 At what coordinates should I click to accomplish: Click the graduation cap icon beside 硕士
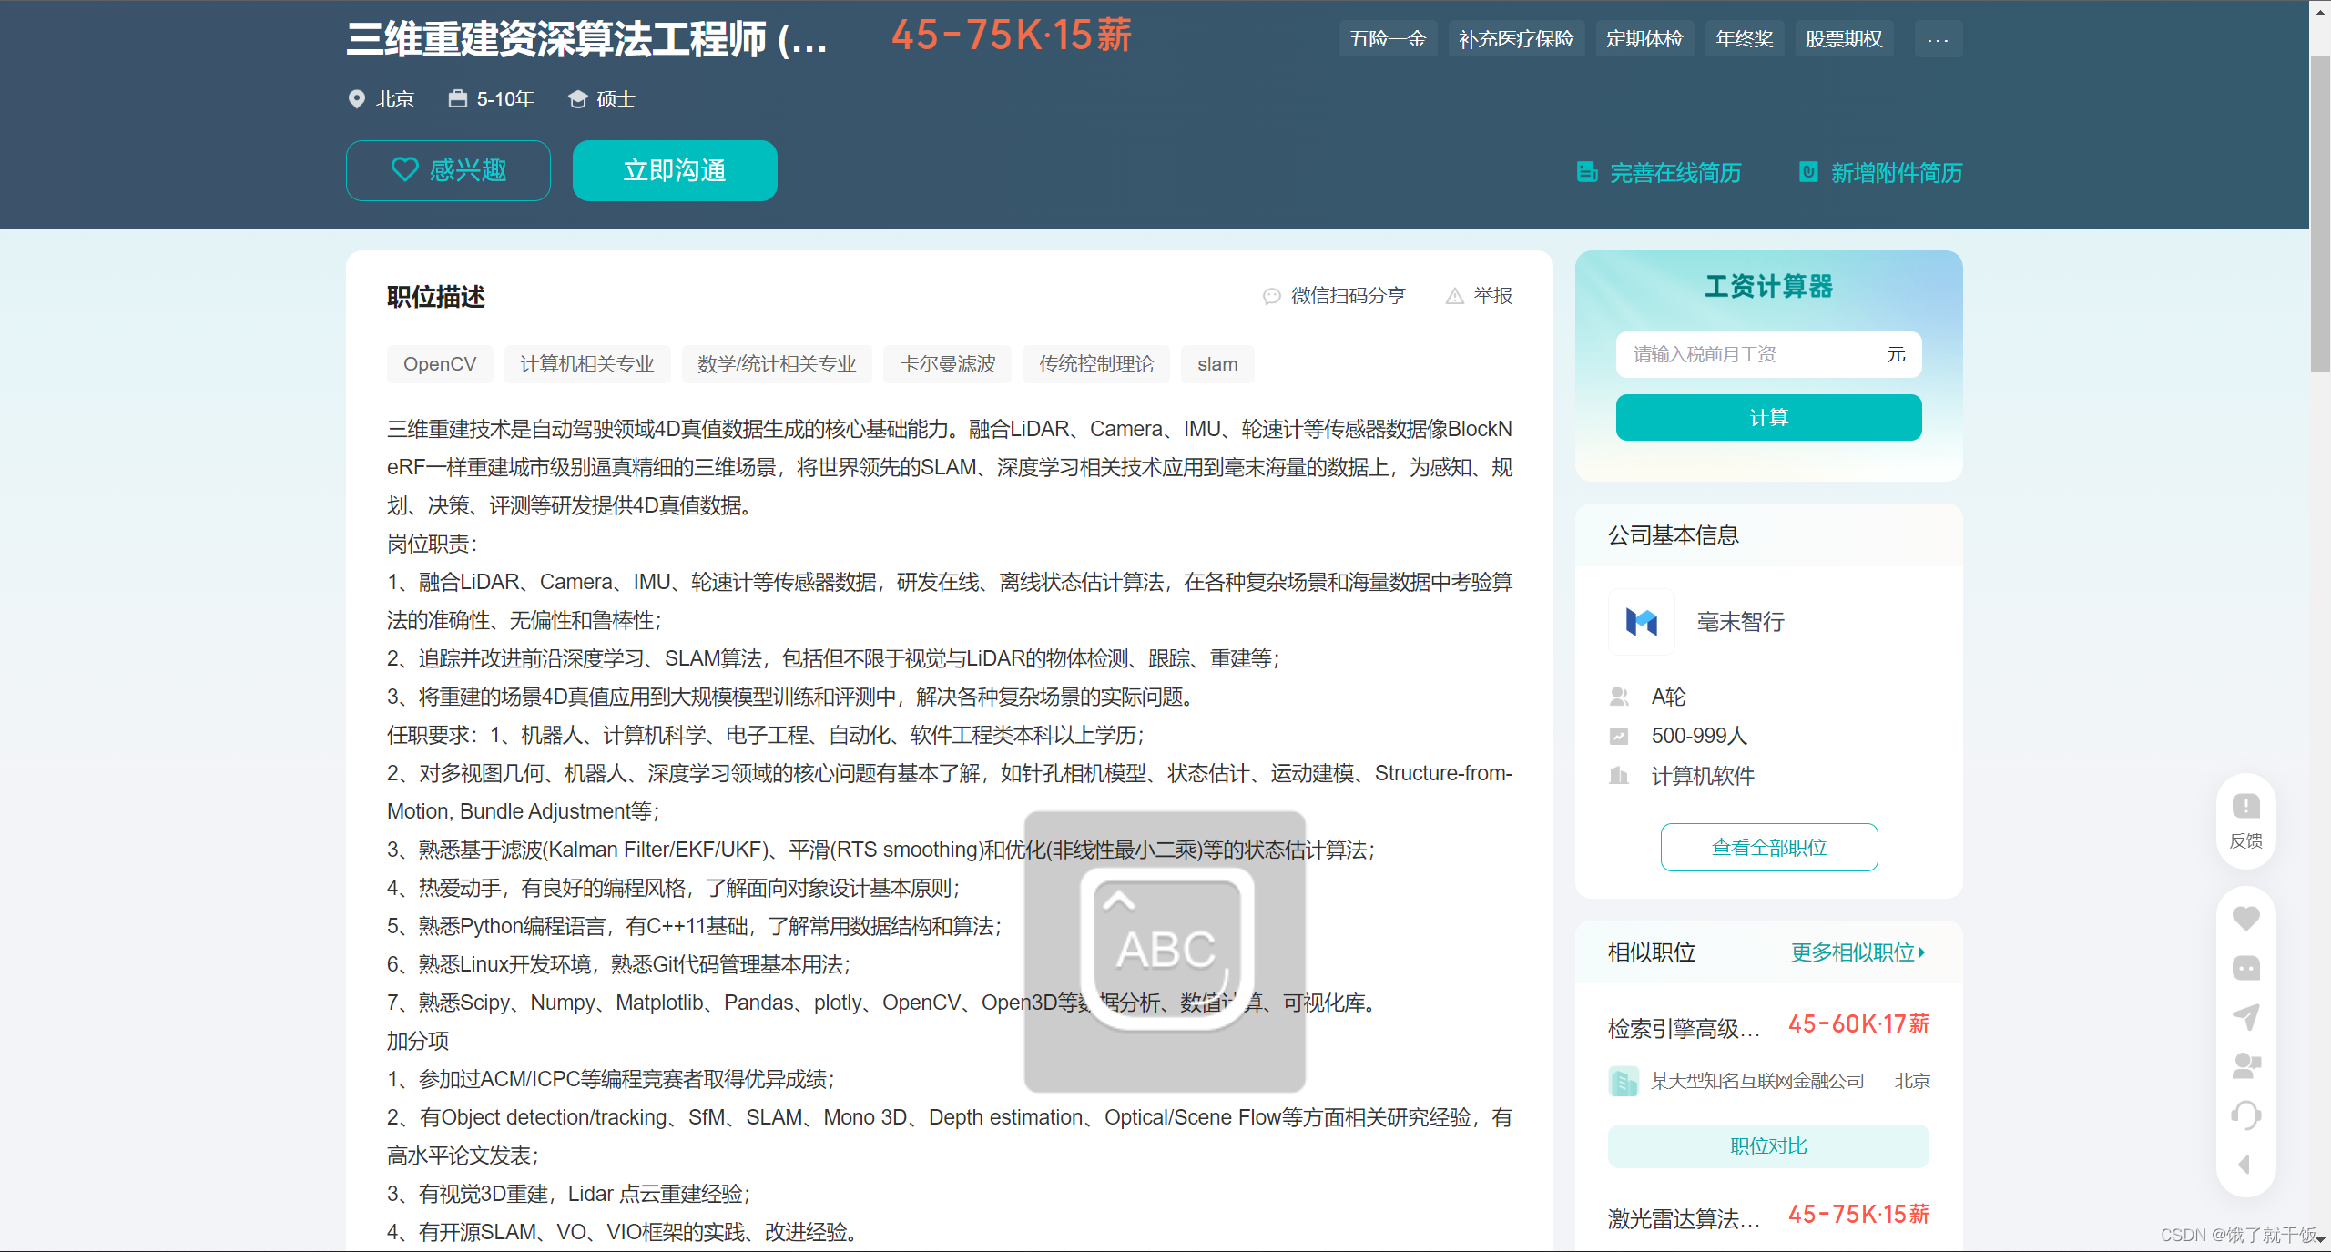[x=577, y=99]
